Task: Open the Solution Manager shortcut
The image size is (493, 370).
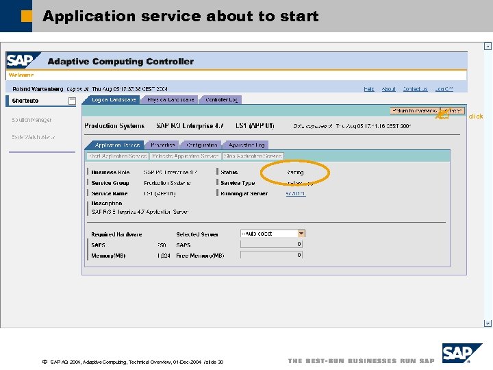Action: point(31,120)
